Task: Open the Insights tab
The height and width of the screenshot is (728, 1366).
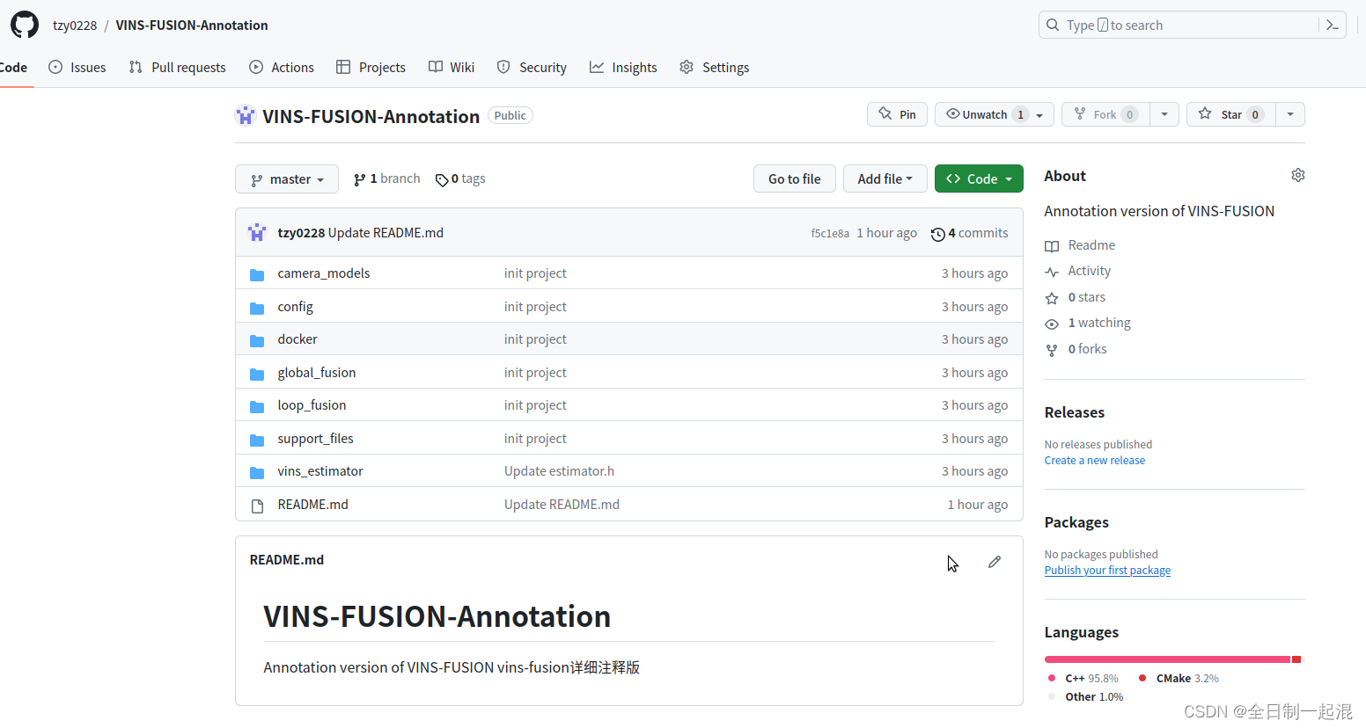Action: pos(623,68)
